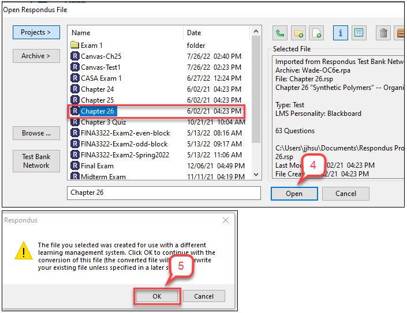
Task: Click the R icon beside Chapter 3 Quiz
Action: click(x=74, y=122)
